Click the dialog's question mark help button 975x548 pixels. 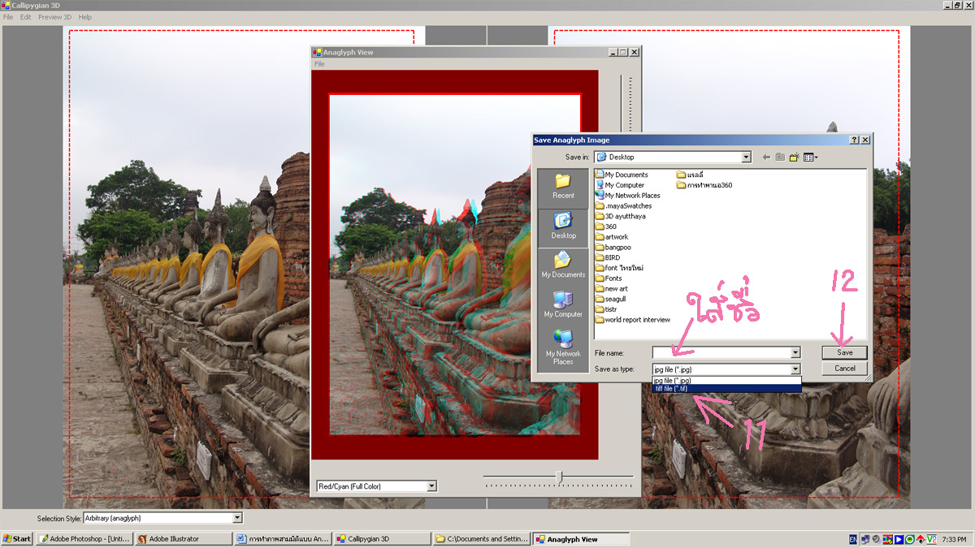pyautogui.click(x=854, y=140)
